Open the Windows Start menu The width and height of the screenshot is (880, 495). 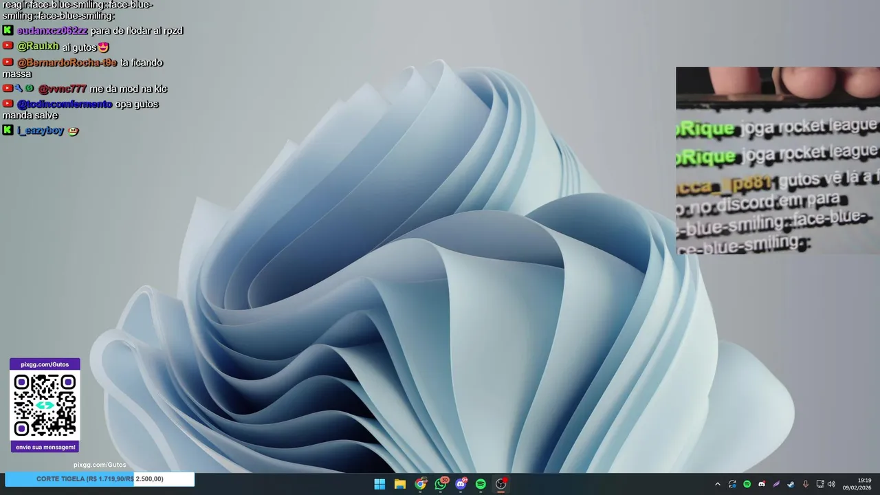pos(379,484)
